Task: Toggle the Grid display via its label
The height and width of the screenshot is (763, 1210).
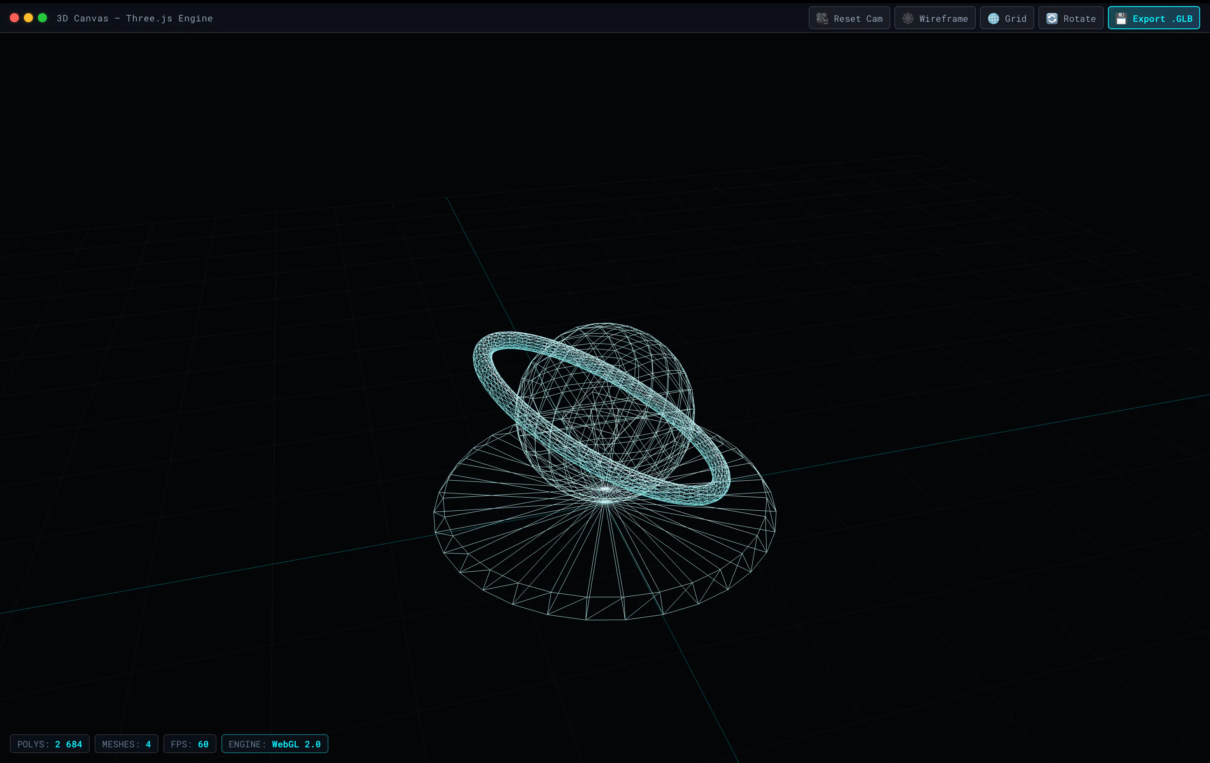Action: 1016,19
